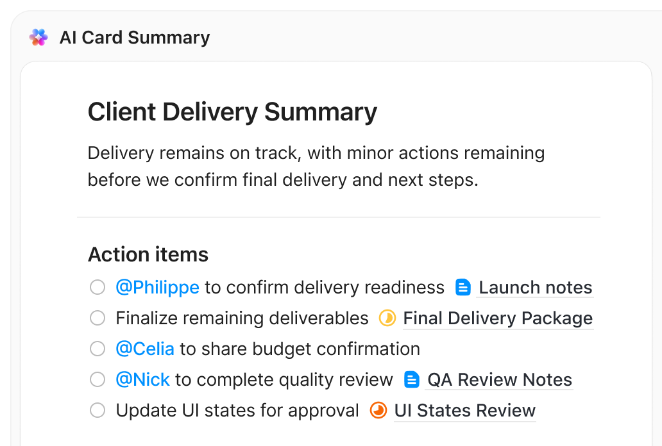Select the Action items section header
This screenshot has height=446, width=662.
click(x=148, y=254)
